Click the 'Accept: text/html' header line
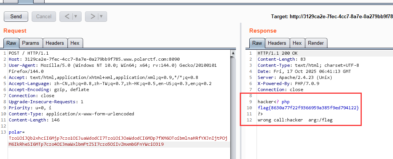The width and height of the screenshot is (393, 159). [x=104, y=78]
